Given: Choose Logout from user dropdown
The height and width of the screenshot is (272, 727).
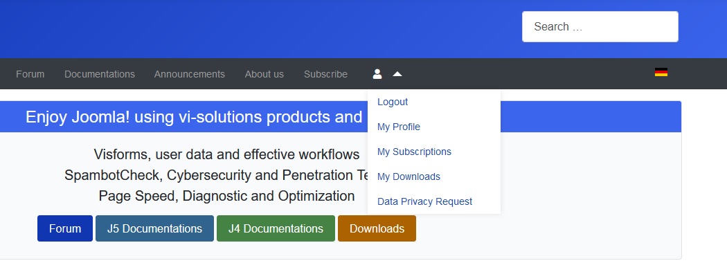Looking at the screenshot, I should coord(393,102).
